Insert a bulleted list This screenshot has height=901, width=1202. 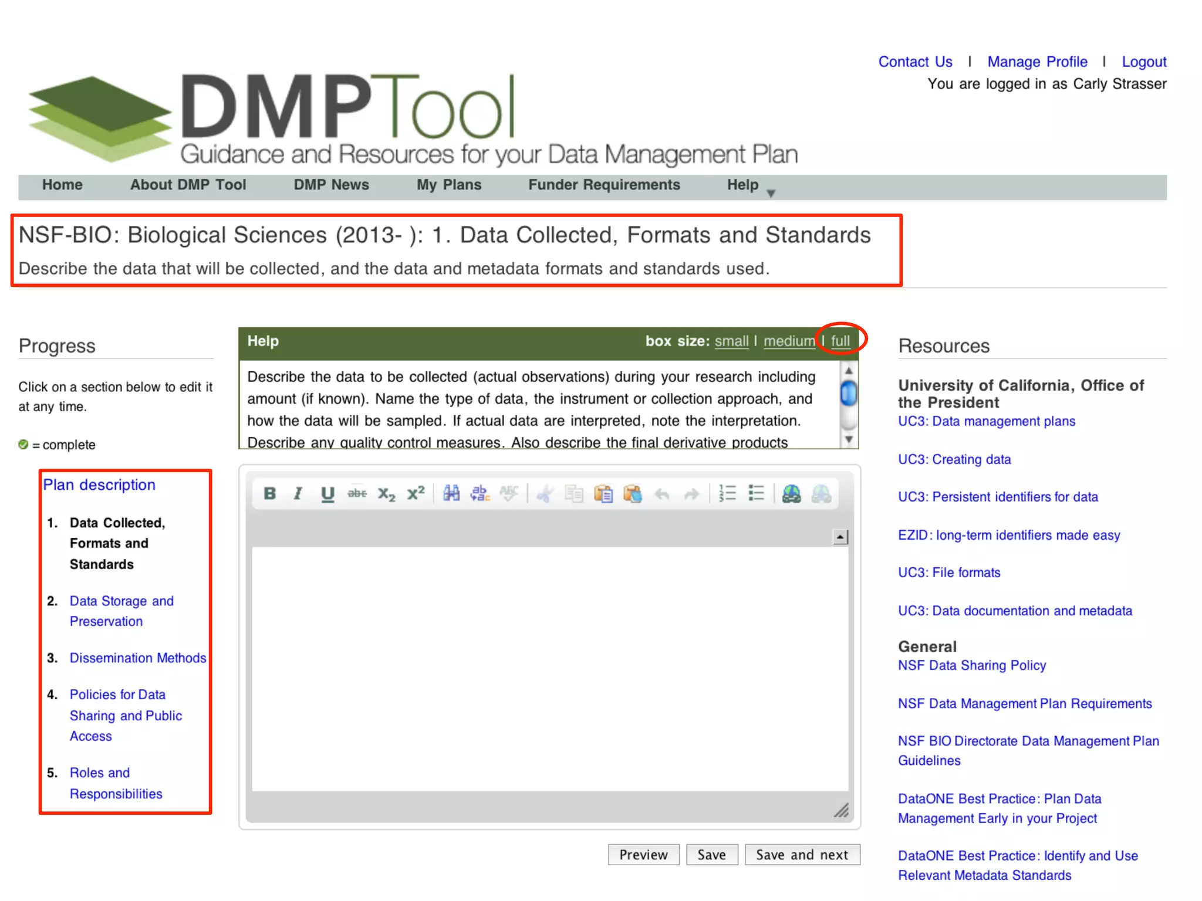[x=756, y=494]
